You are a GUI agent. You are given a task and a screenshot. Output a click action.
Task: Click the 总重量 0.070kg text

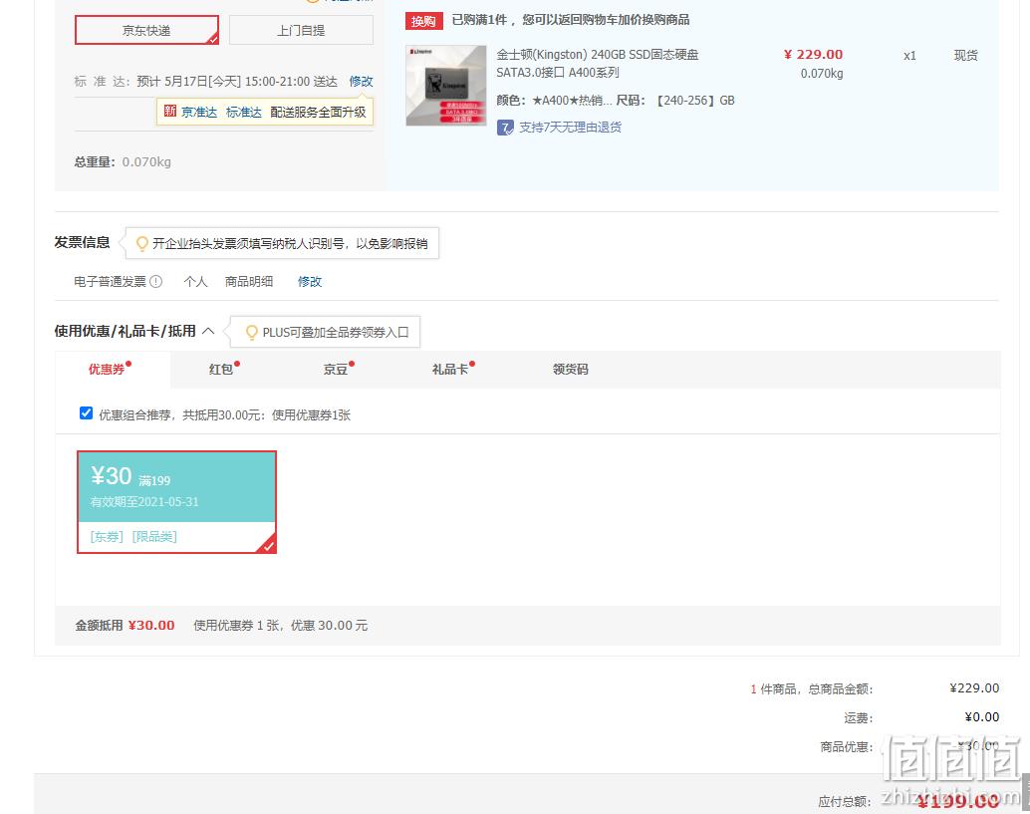pyautogui.click(x=123, y=161)
